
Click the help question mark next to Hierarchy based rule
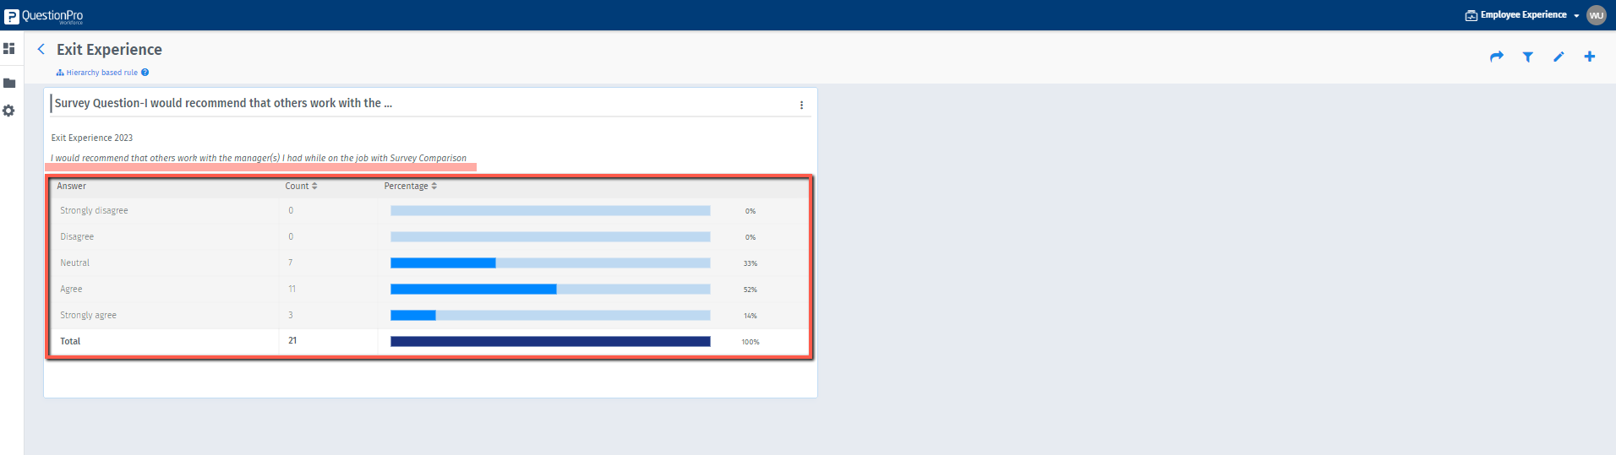pos(145,73)
